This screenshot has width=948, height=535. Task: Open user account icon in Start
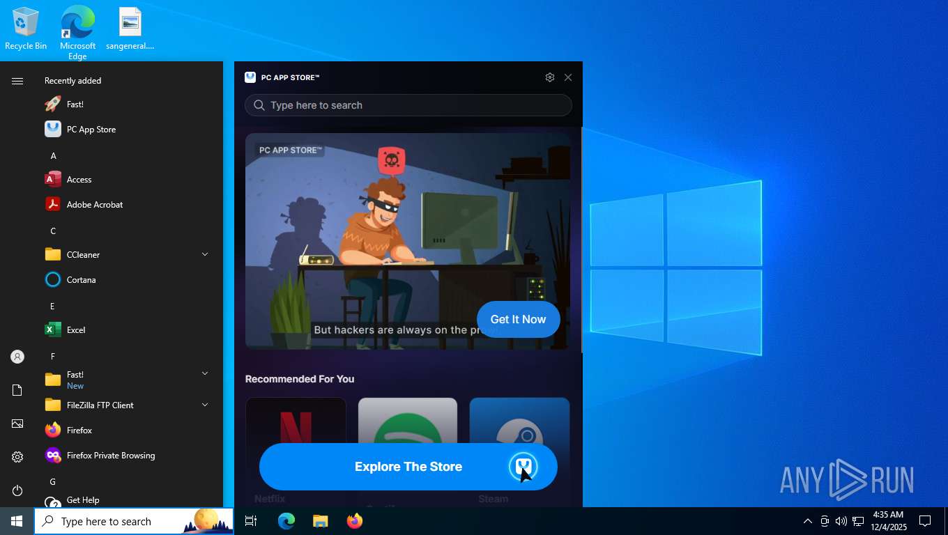tap(17, 357)
